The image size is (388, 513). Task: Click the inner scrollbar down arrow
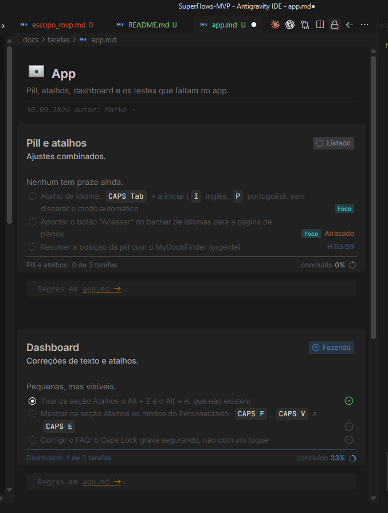(373, 499)
